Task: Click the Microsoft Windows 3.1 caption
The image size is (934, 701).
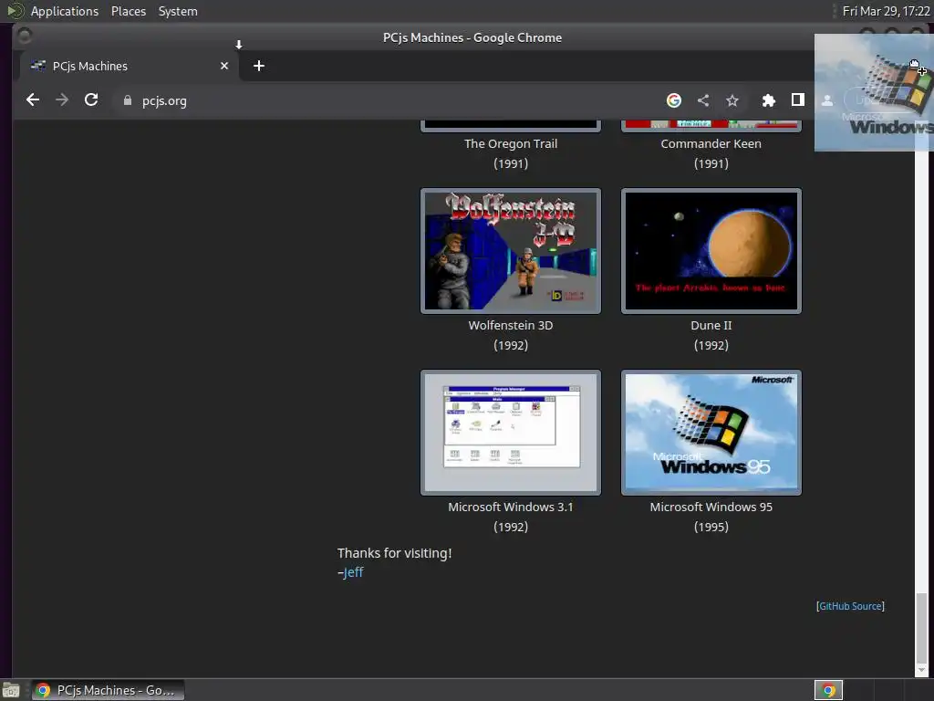Action: (511, 507)
